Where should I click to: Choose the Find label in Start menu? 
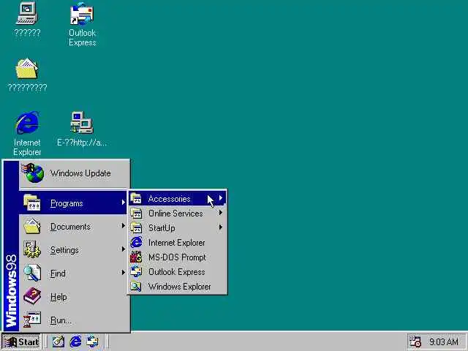[58, 273]
